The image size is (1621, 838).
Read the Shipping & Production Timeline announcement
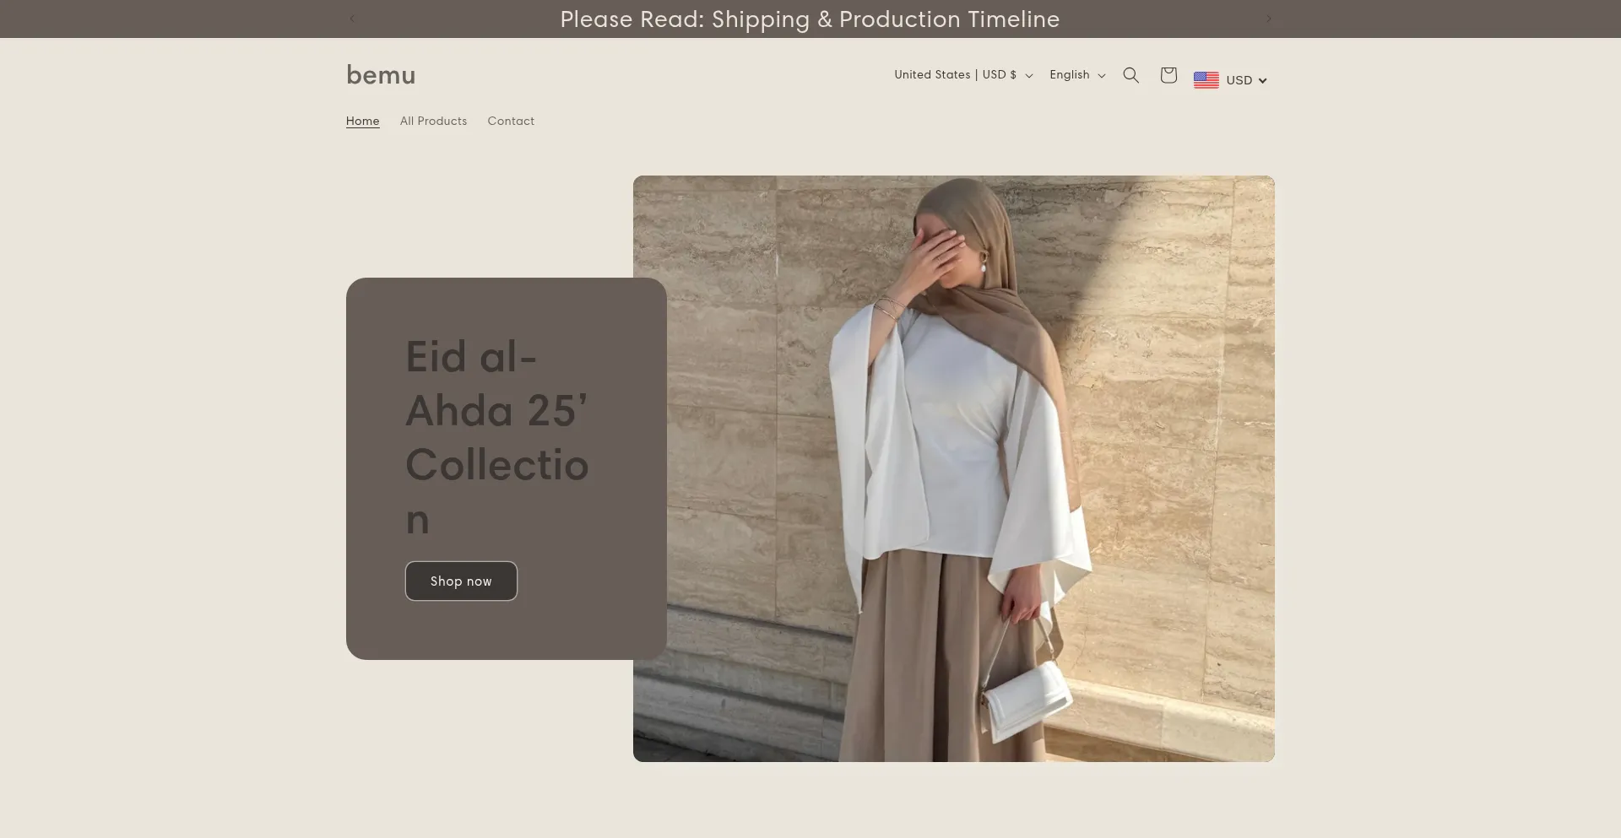tap(810, 19)
